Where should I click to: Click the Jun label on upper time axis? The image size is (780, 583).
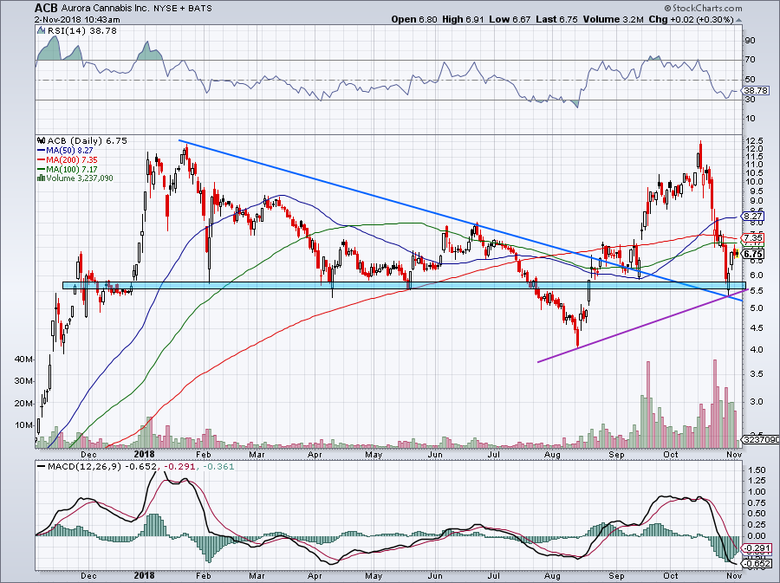pyautogui.click(x=435, y=454)
